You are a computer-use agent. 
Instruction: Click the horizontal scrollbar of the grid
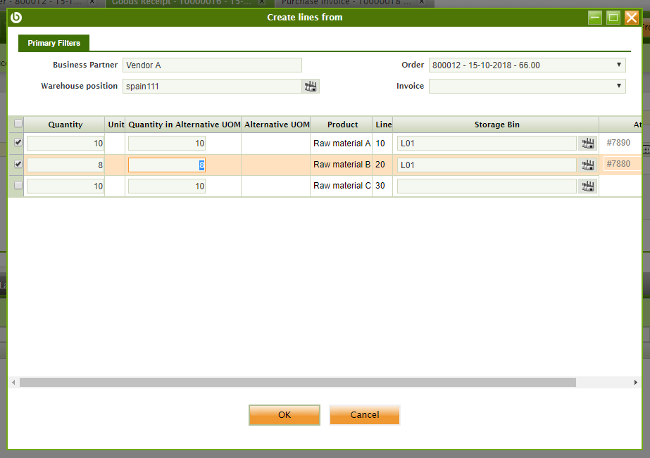tap(297, 382)
